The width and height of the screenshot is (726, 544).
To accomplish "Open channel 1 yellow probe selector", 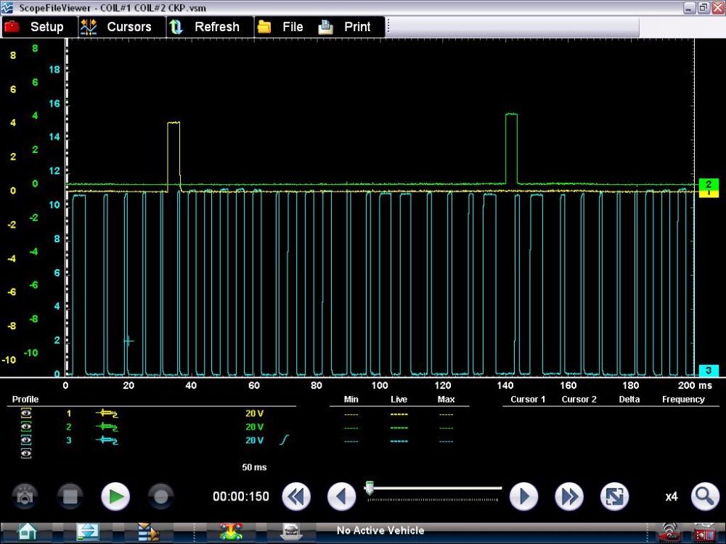I will coord(107,413).
